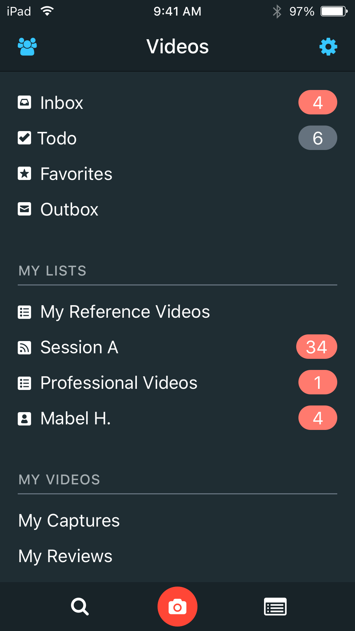Tap the list view icon in bottom bar
The image size is (355, 631).
click(x=275, y=607)
